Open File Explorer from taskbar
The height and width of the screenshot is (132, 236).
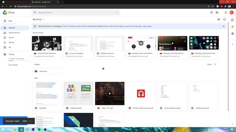(x=15, y=129)
